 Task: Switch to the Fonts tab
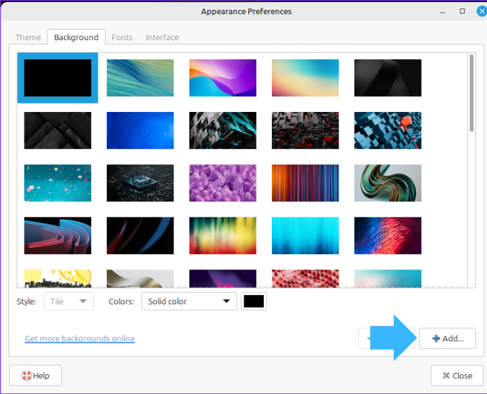point(122,38)
